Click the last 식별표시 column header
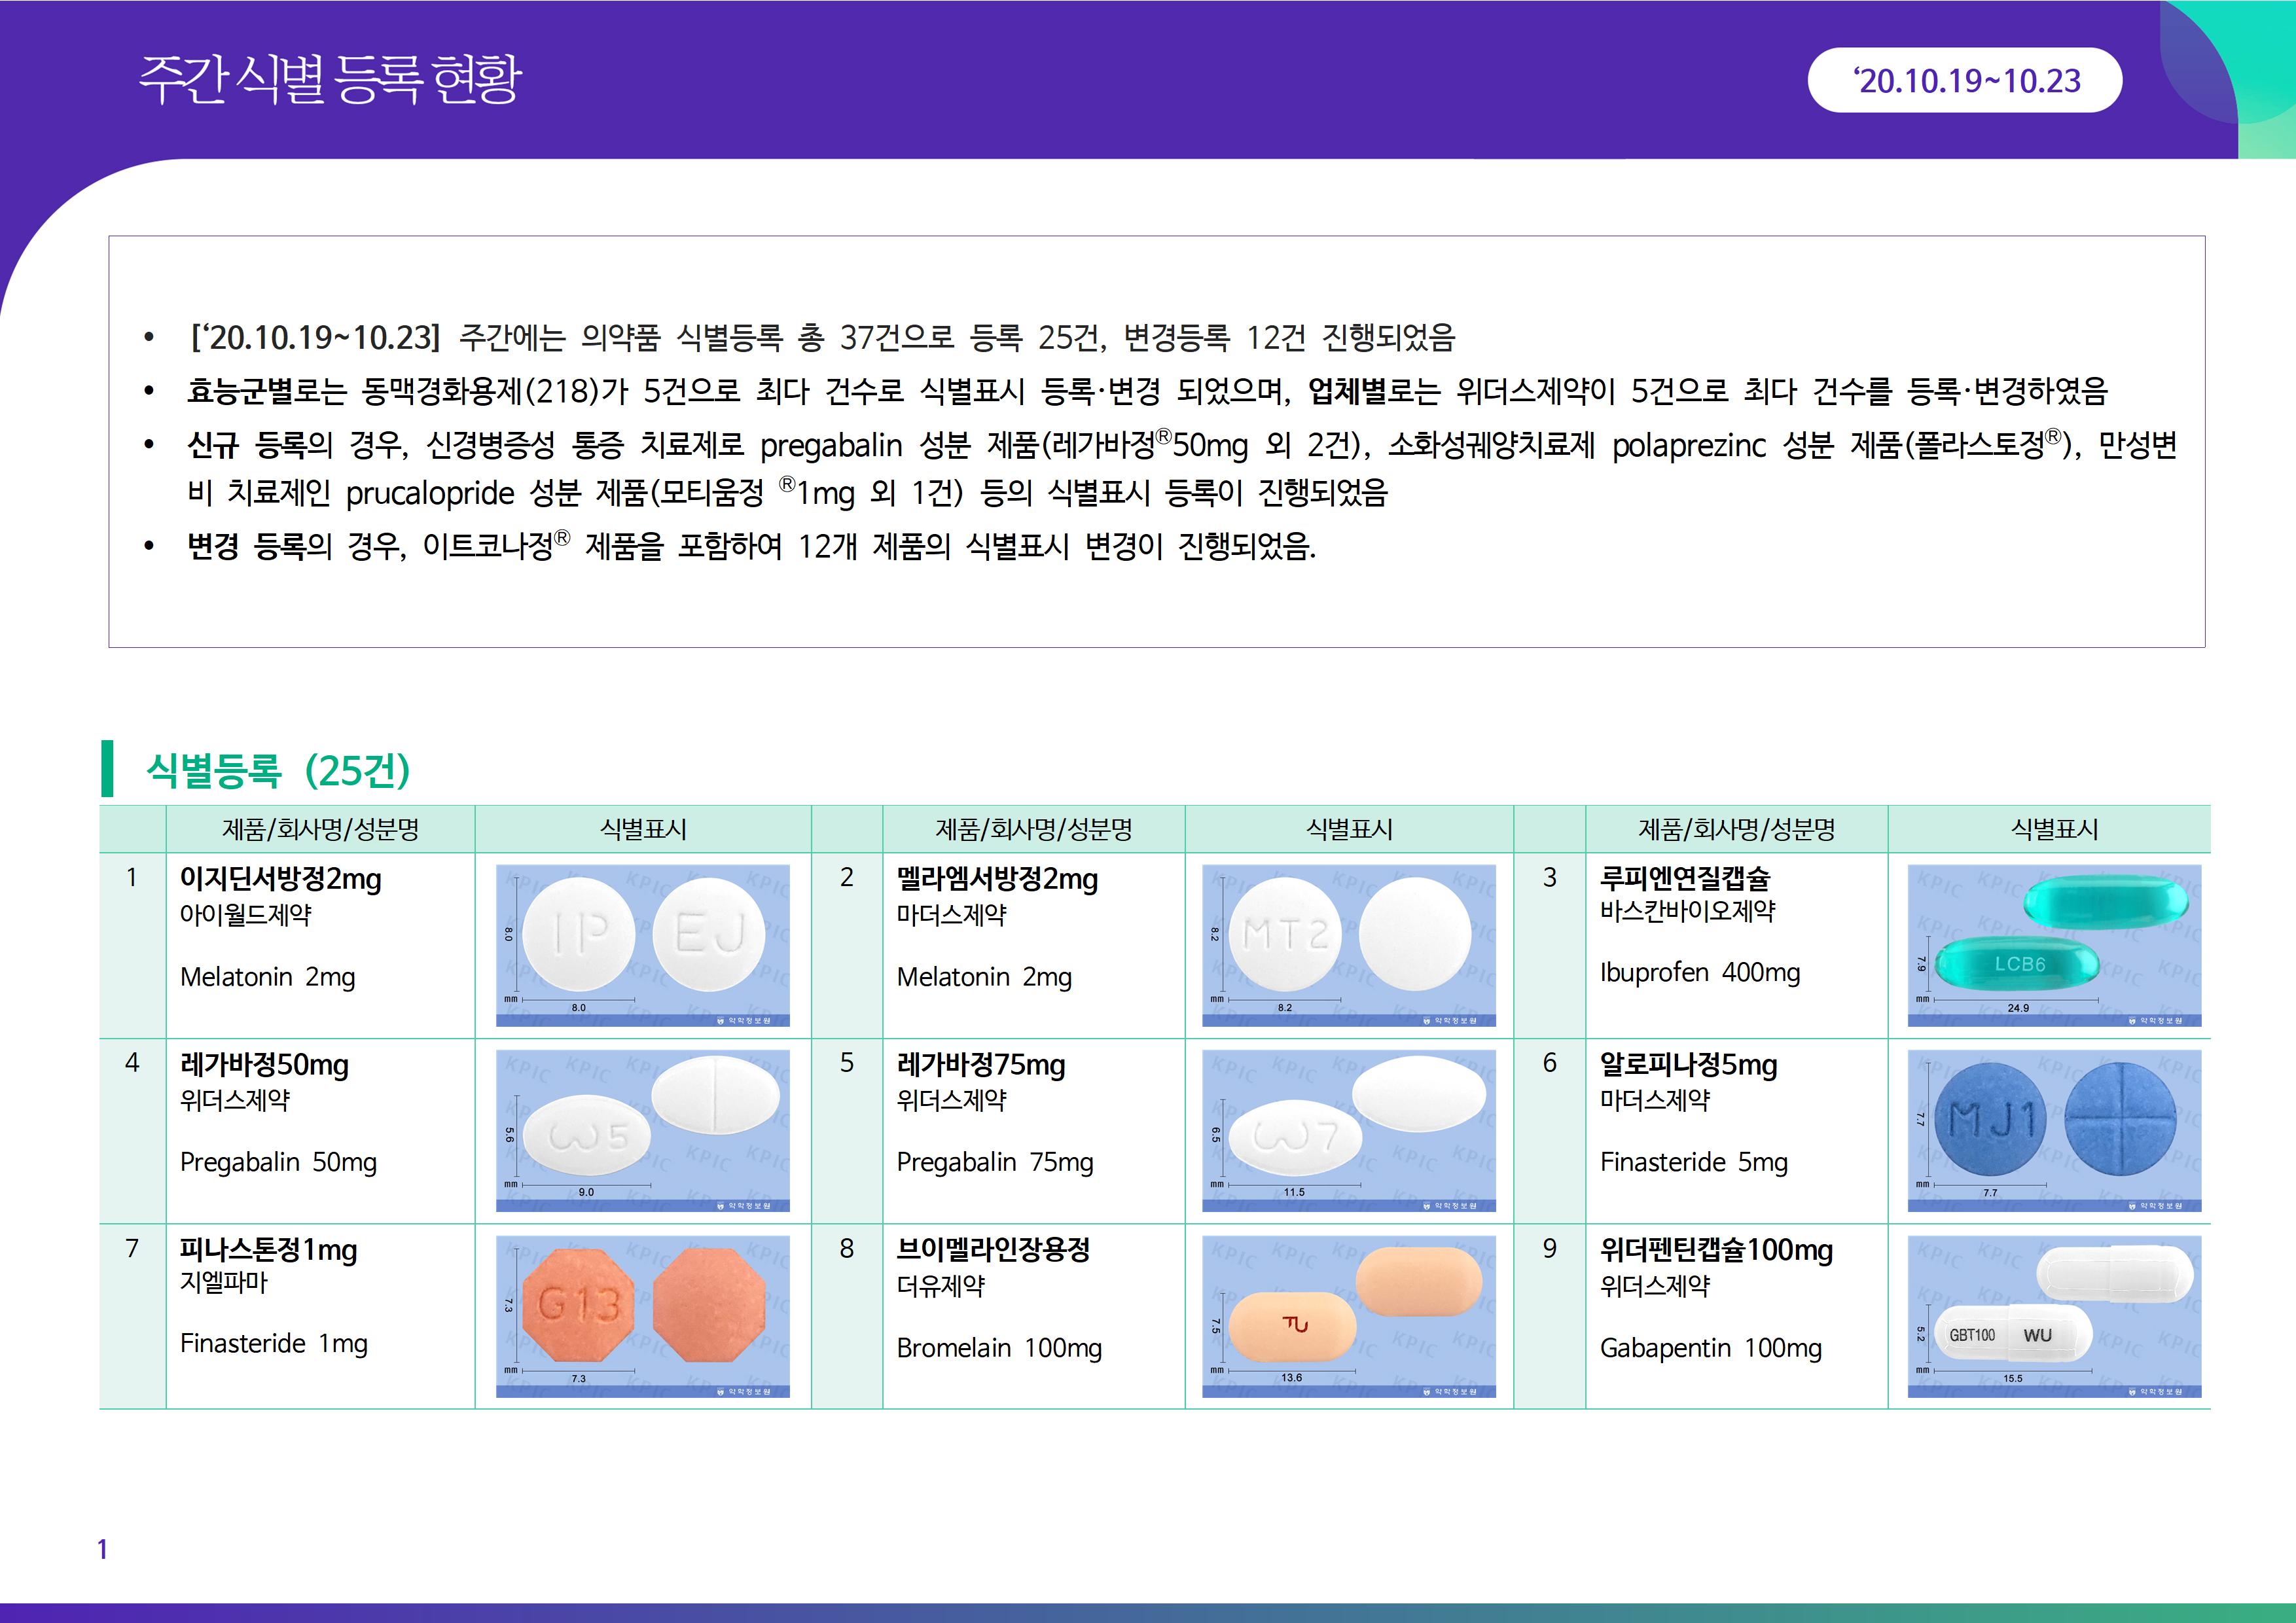 [2054, 829]
